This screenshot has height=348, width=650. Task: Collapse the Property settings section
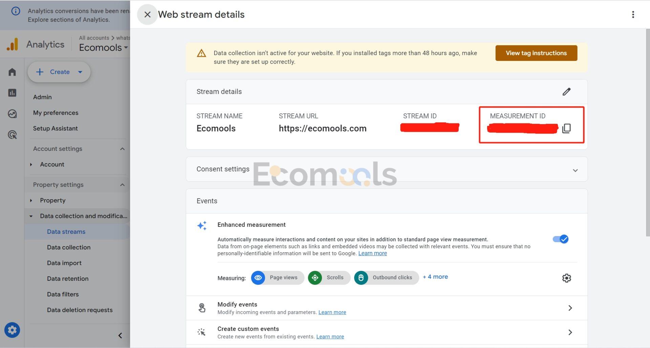coord(123,185)
